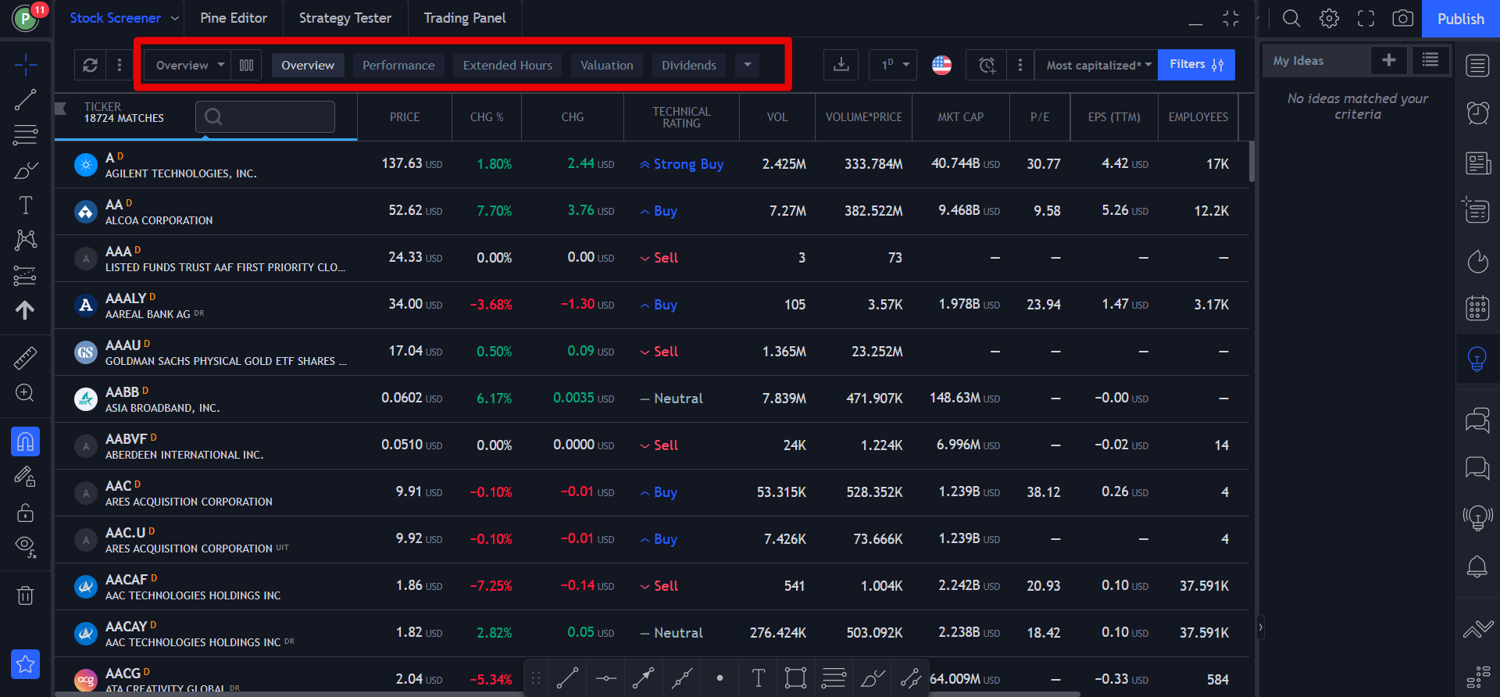1500x697 pixels.
Task: Change market via US flag icon
Action: [941, 65]
